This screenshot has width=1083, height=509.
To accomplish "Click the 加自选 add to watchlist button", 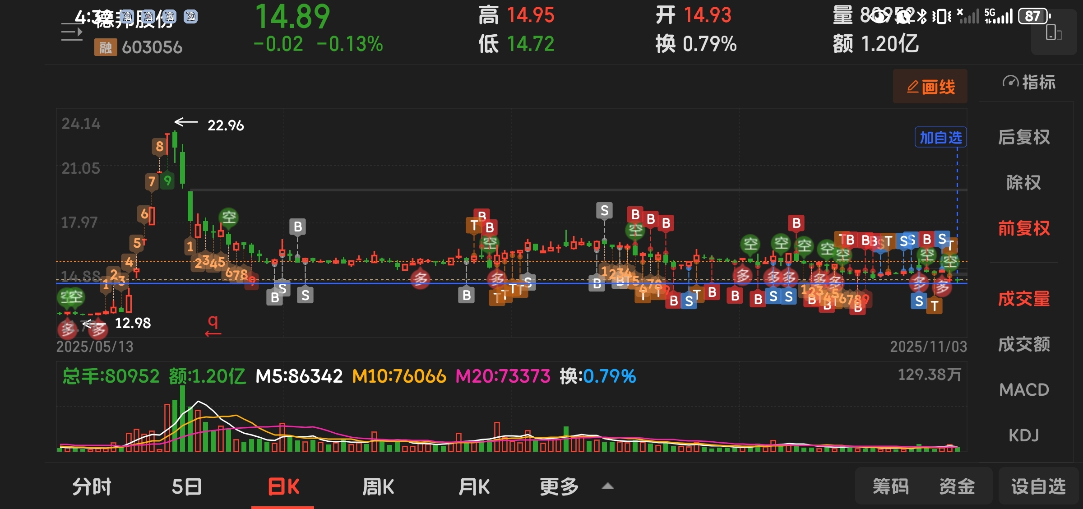I will 940,138.
